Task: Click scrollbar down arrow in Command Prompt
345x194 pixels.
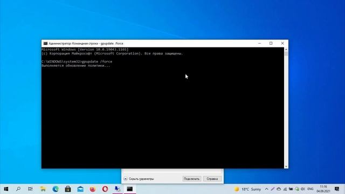Action: pos(286,167)
